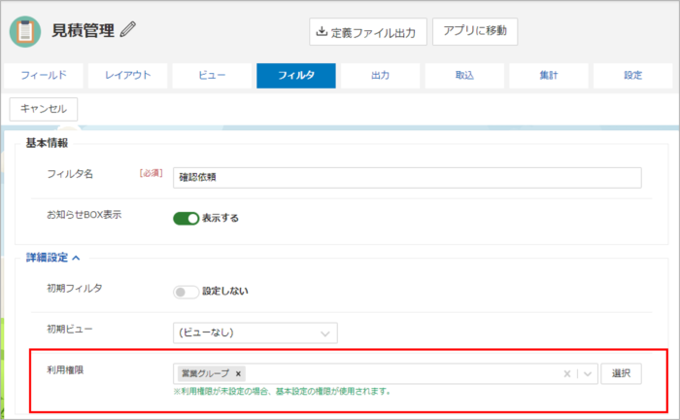
Task: Open the 初期ビュー dropdown showing (ビューなし)
Action: tap(255, 332)
